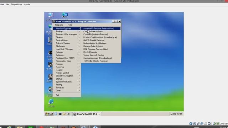Open the network desktop icon beside My Computer
228x128 pixels.
click(x=65, y=15)
